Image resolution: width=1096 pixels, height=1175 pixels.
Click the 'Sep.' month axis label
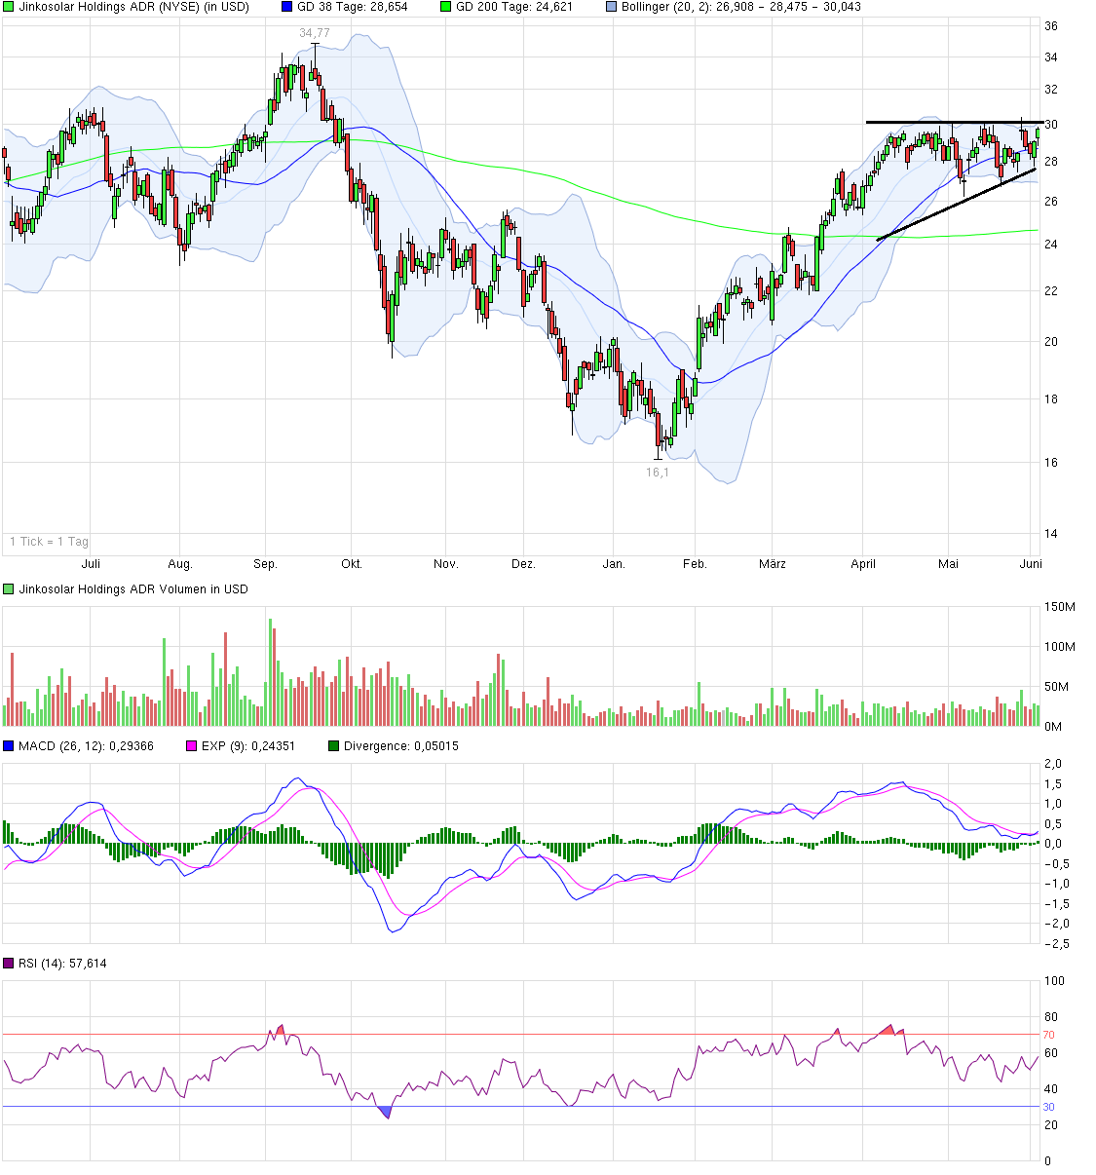click(x=265, y=564)
